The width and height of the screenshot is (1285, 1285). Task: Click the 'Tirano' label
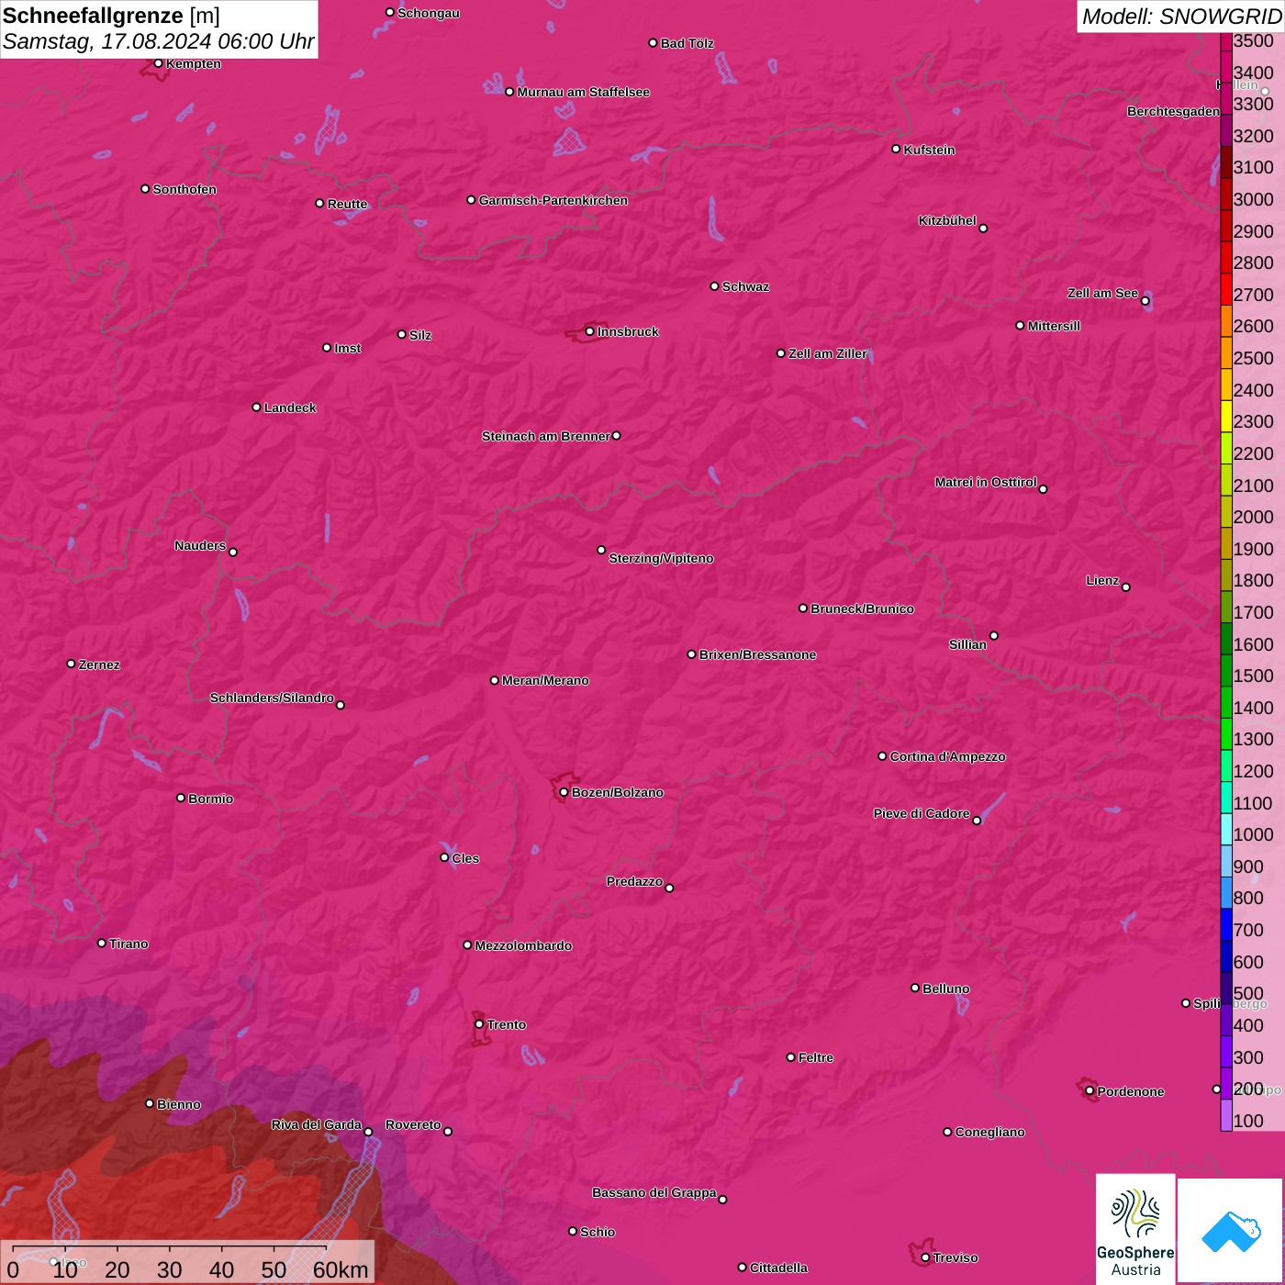(x=129, y=944)
